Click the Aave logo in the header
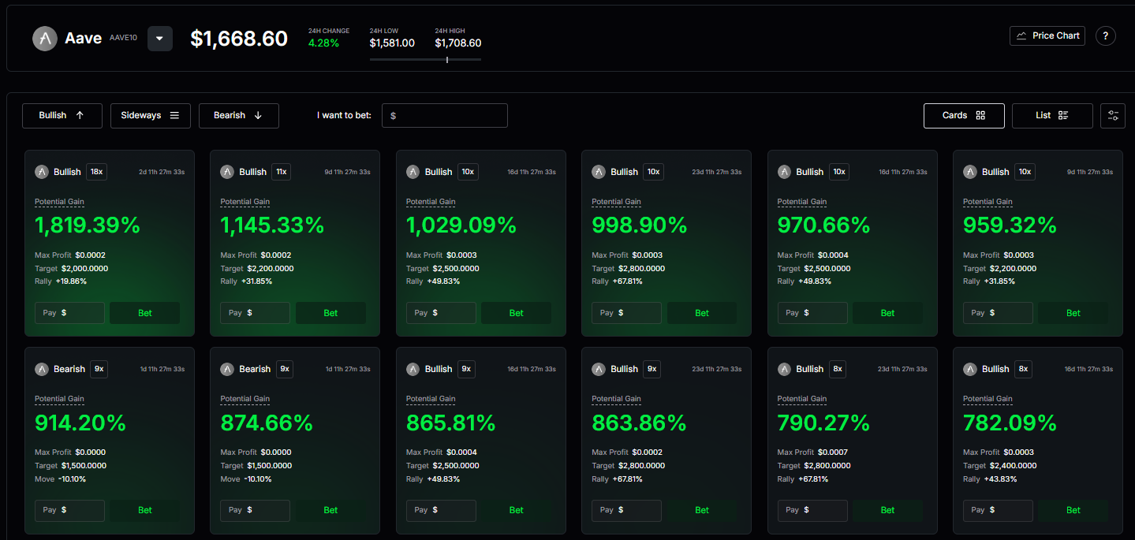Screen dimensions: 1135x540 click(45, 39)
